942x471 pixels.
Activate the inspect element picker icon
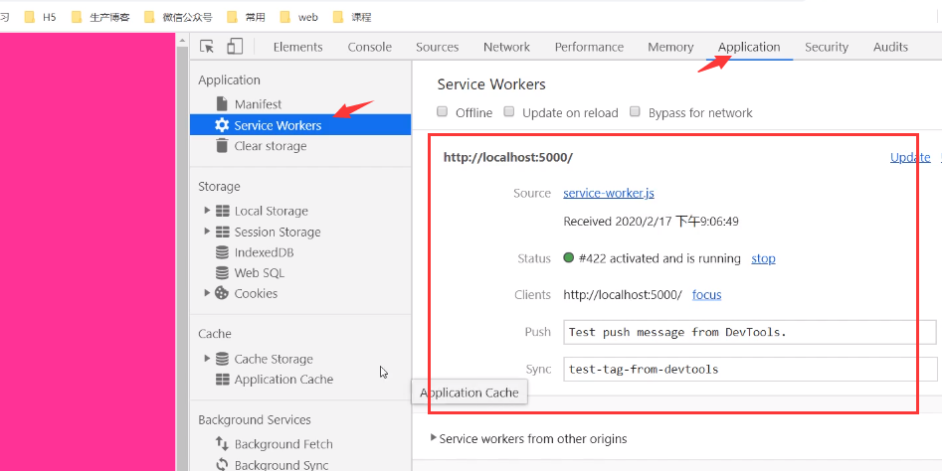tap(207, 46)
